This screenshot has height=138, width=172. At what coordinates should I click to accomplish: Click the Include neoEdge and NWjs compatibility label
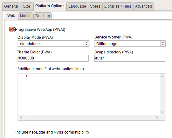pyautogui.click(x=52, y=132)
